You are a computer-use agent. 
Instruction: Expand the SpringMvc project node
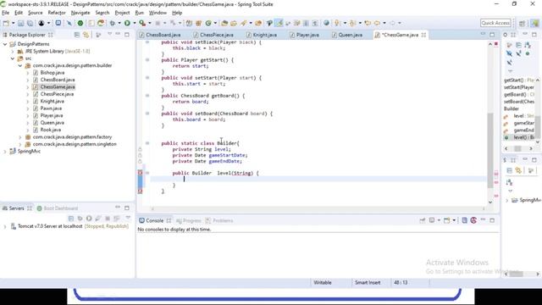tap(5, 152)
